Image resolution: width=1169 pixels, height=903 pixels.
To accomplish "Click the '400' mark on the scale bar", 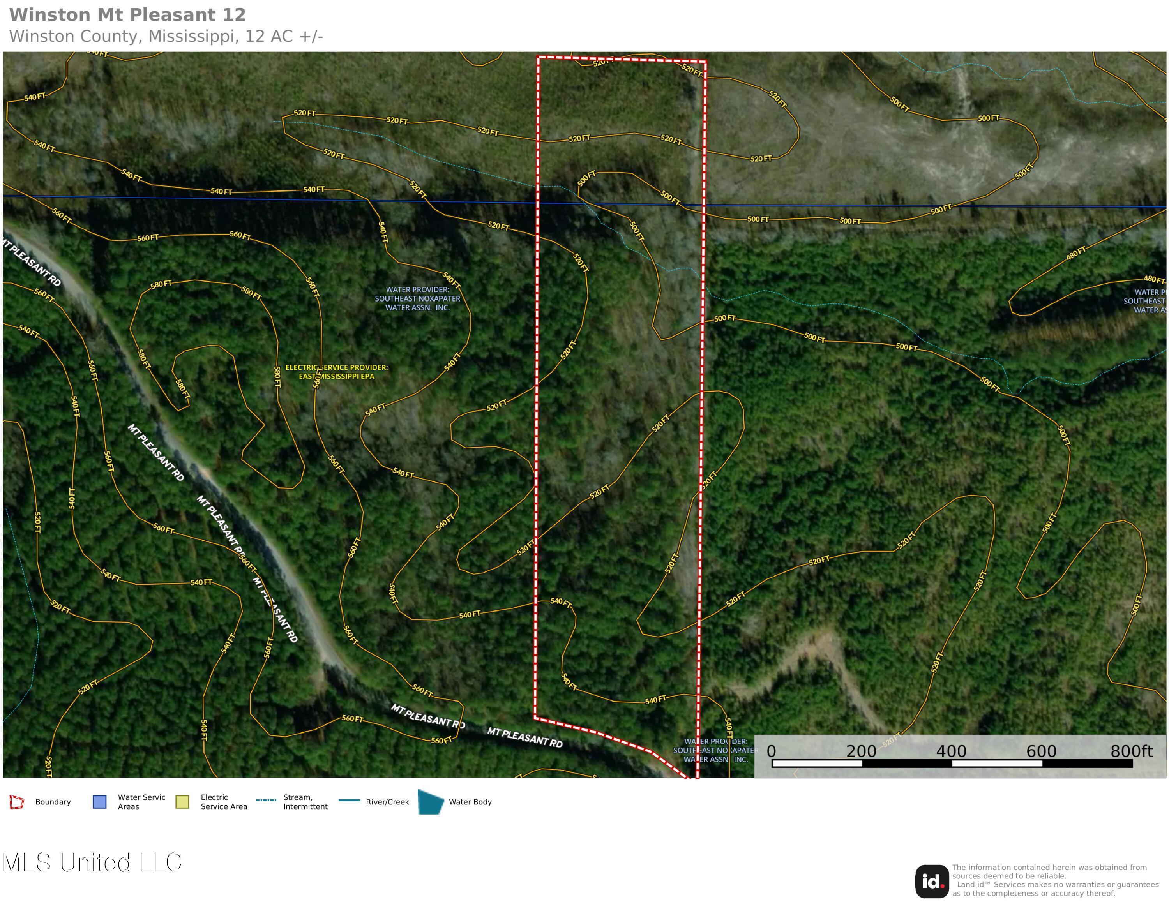I will tap(951, 751).
